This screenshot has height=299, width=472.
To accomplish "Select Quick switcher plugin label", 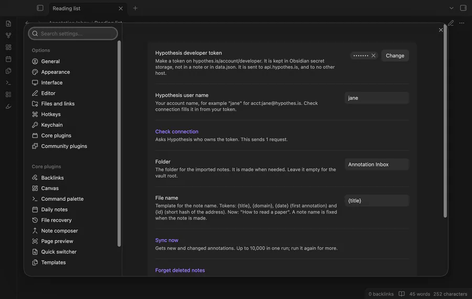I will coord(59,252).
